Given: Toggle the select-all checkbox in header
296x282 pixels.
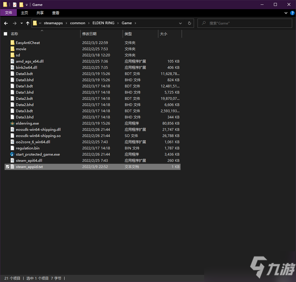Looking at the screenshot, I should [x=6, y=34].
